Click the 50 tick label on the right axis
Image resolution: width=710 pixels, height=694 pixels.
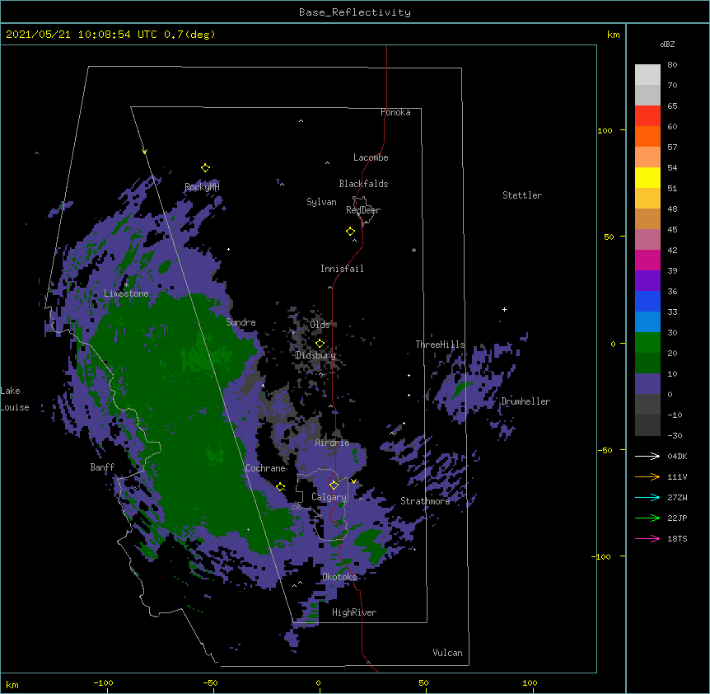point(609,237)
